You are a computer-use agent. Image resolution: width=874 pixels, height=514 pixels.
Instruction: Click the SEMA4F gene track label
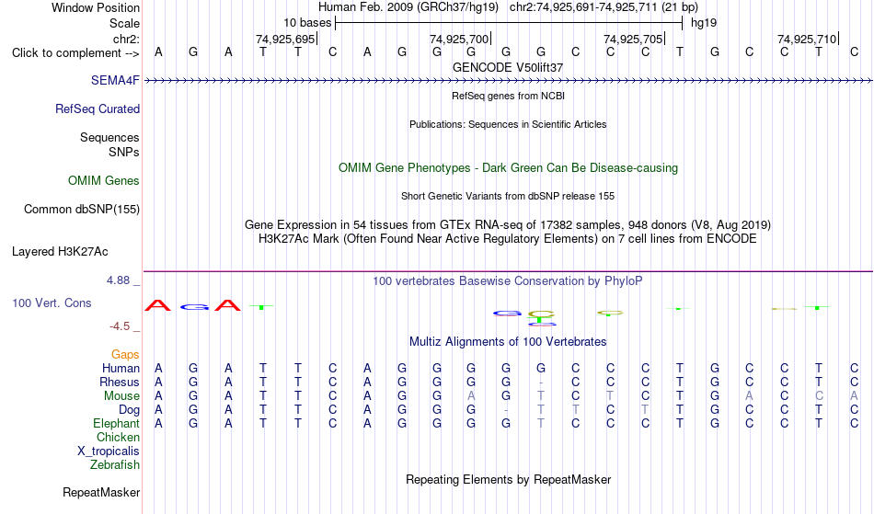(115, 81)
